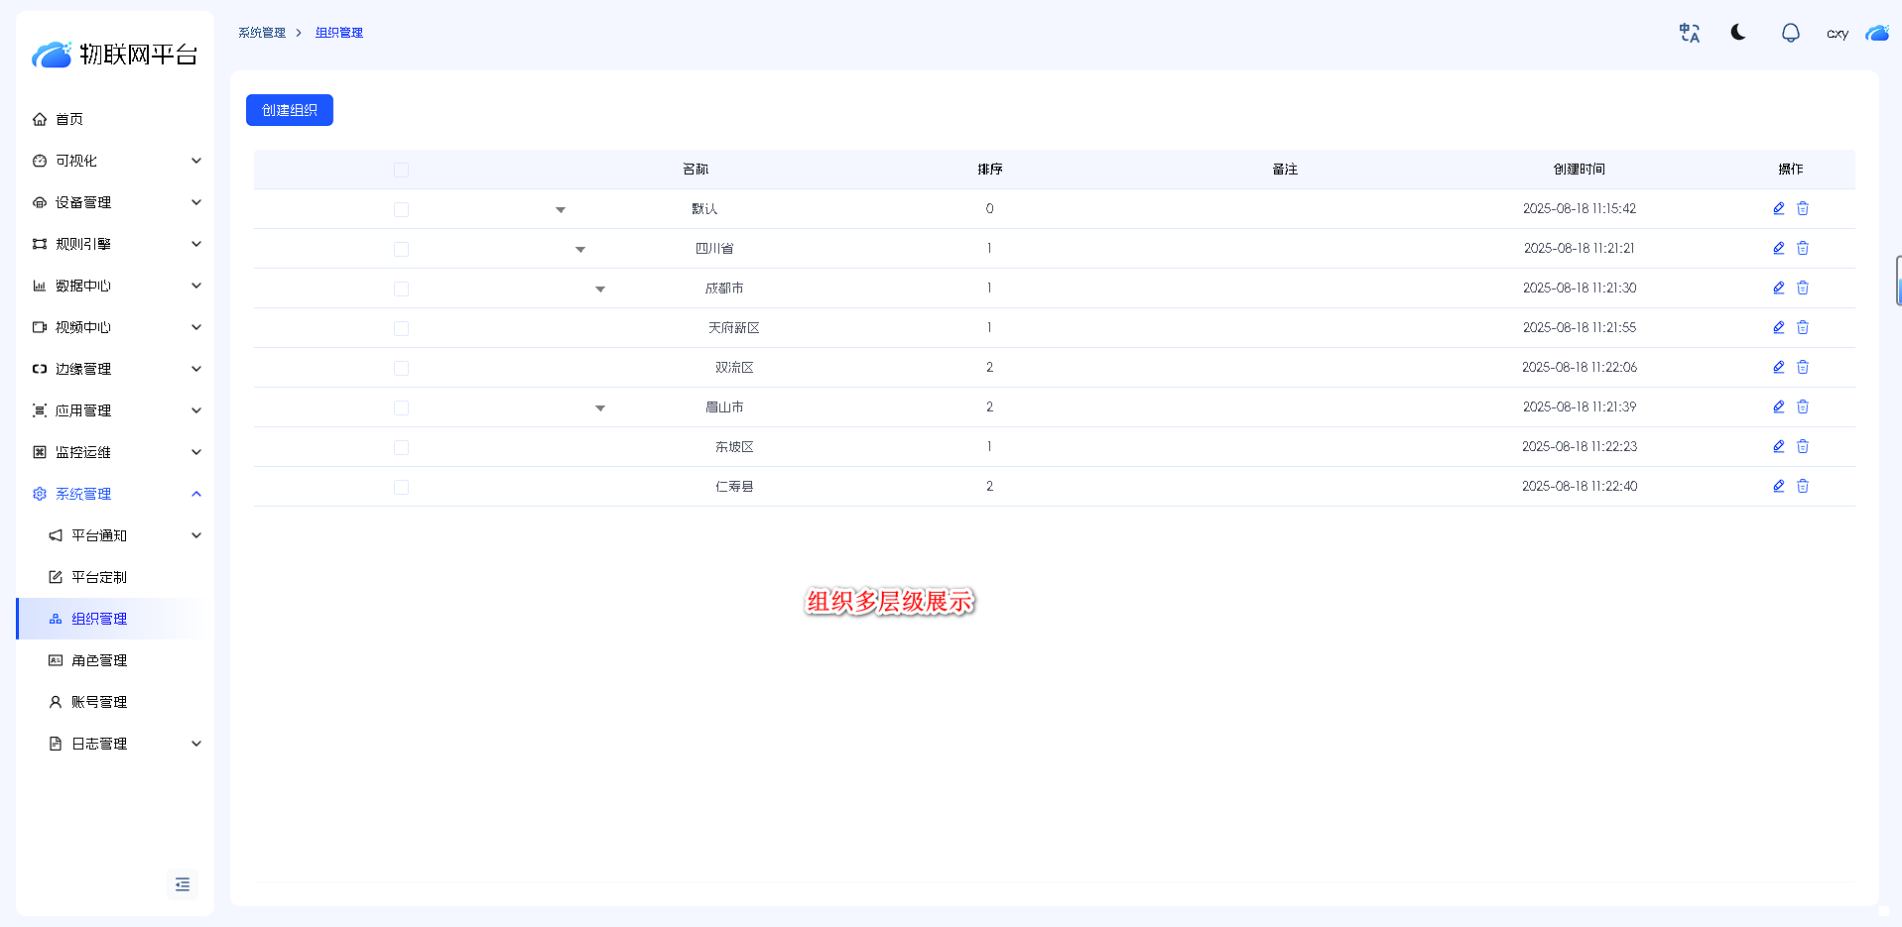Image resolution: width=1902 pixels, height=927 pixels.
Task: Click delete icon for 仁寿县 row
Action: [1803, 486]
